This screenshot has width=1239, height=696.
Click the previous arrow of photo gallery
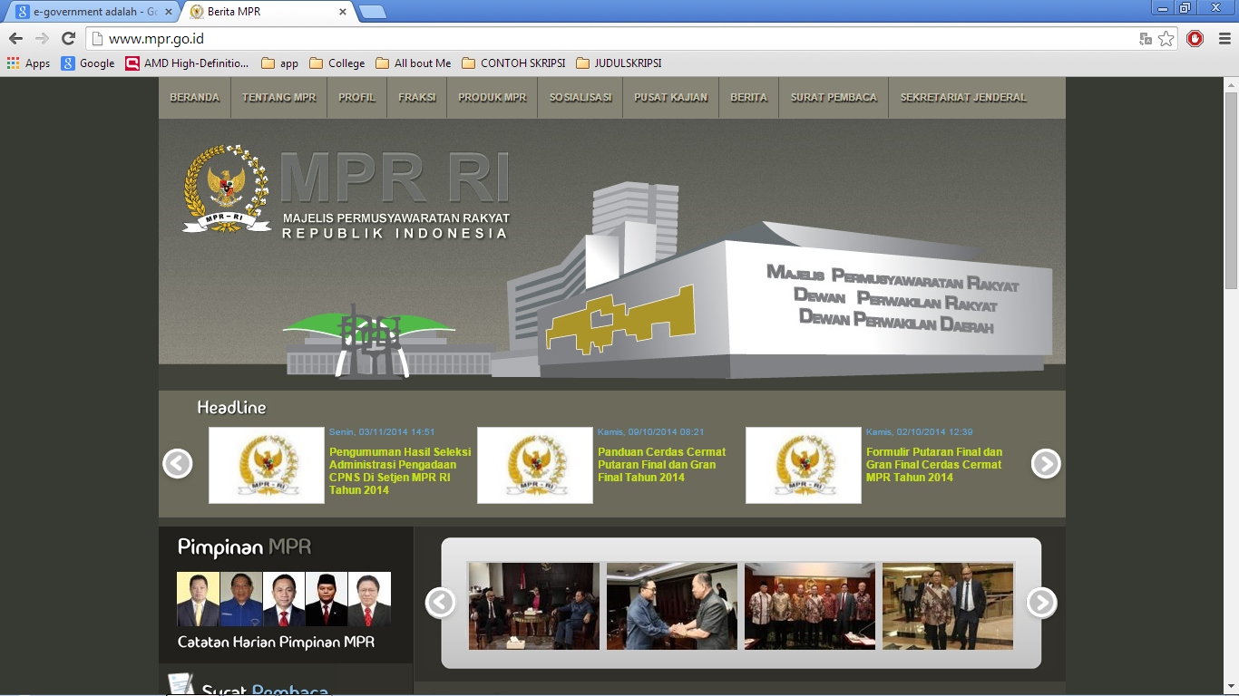coord(441,602)
